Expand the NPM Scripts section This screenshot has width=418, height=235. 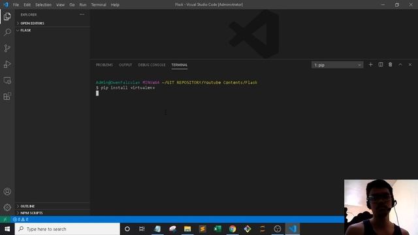click(52, 213)
